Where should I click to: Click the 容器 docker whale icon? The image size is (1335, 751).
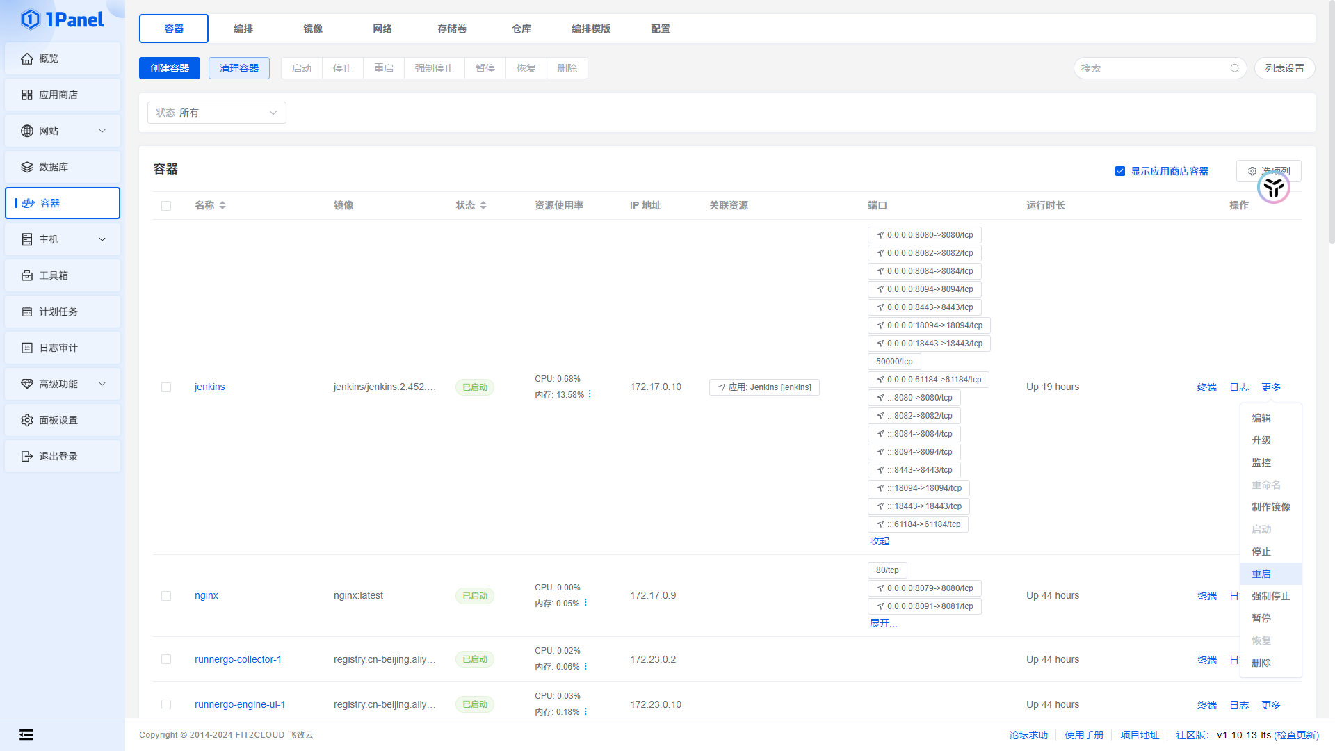click(29, 203)
